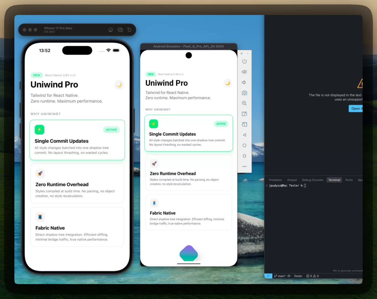The width and height of the screenshot is (377, 299).
Task: Click the emulator back triangle button
Action: [x=244, y=135]
